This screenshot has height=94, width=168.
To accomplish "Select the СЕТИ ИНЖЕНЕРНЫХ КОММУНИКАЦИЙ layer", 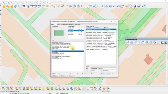I will pyautogui.click(x=61, y=56).
